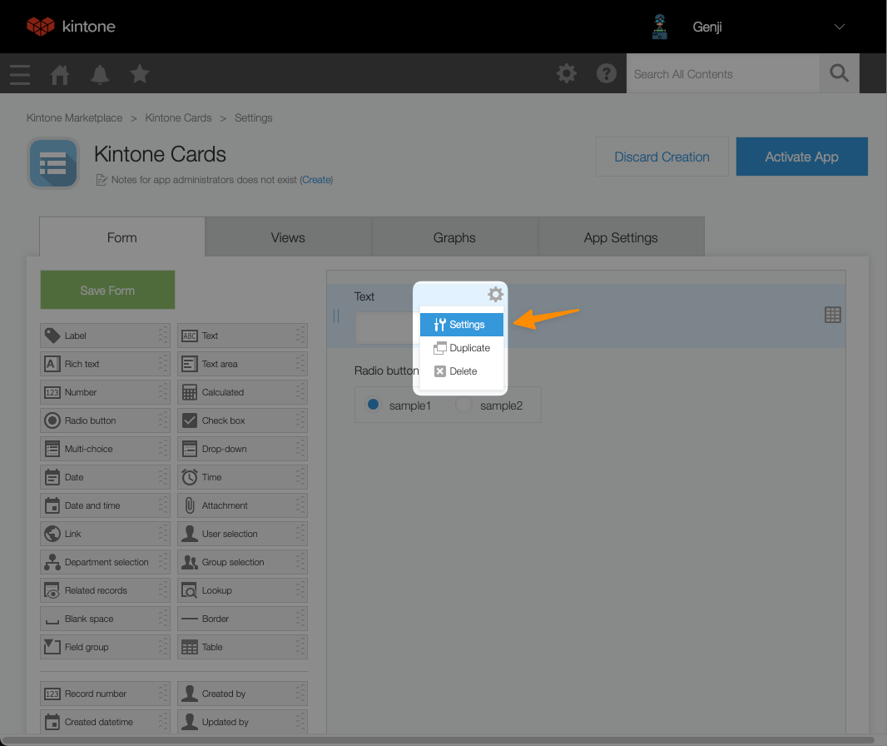Switch to the Form tab

tap(121, 237)
